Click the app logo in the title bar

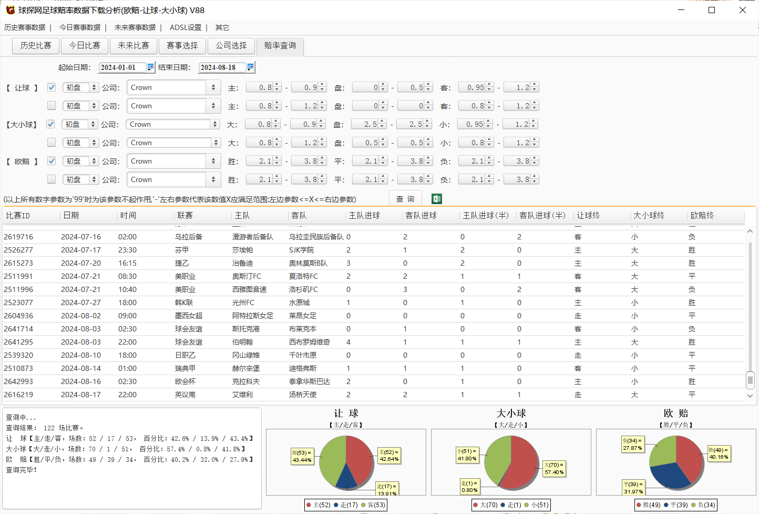[10, 10]
